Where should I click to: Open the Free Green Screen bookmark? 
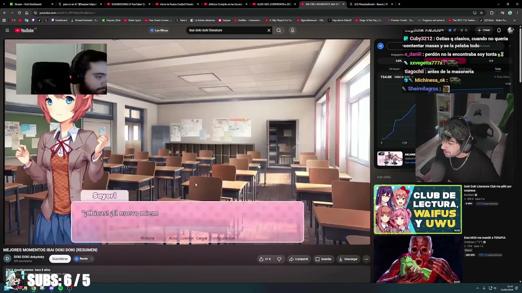point(158,20)
